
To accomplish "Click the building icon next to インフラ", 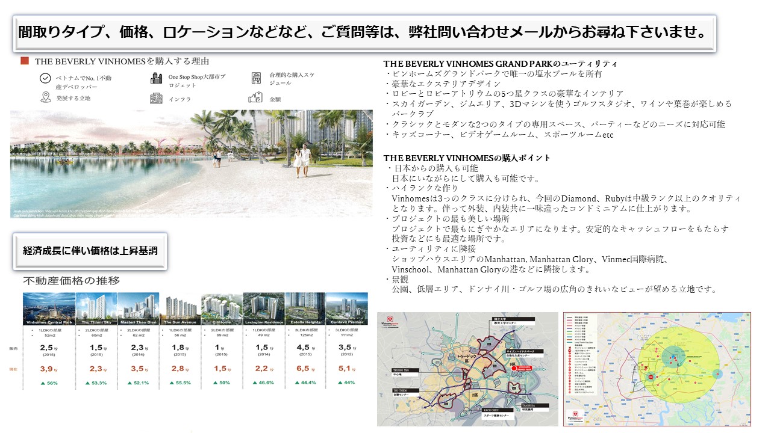I will pyautogui.click(x=157, y=98).
